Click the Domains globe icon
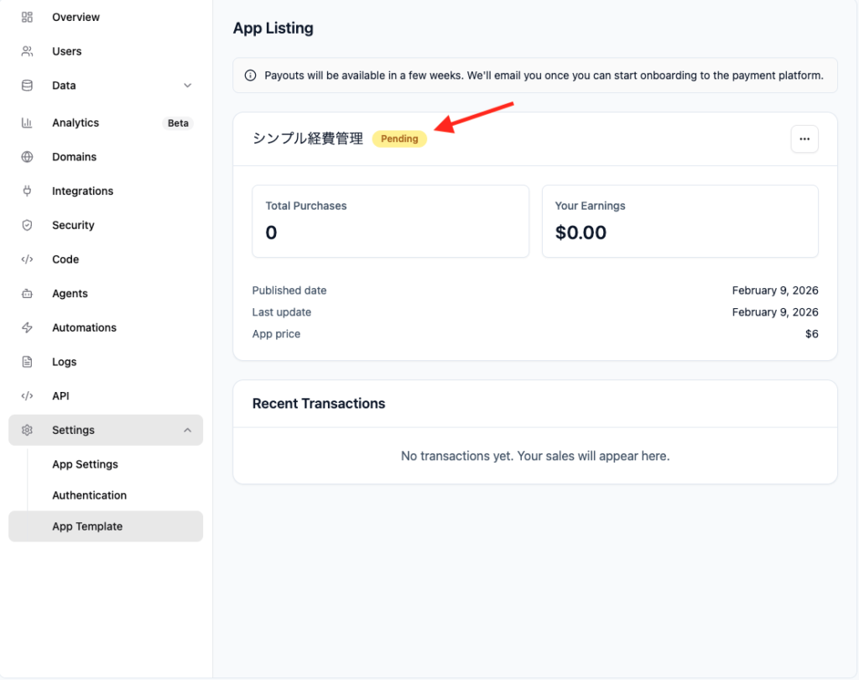This screenshot has height=680, width=859. pyautogui.click(x=27, y=157)
